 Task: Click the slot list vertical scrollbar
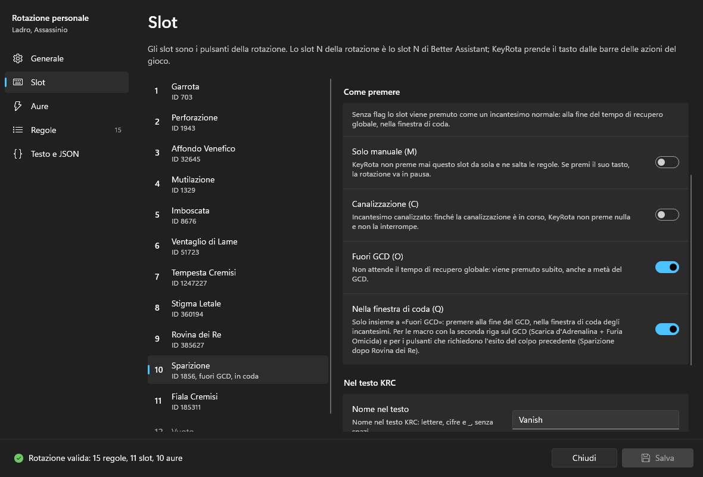(x=331, y=246)
